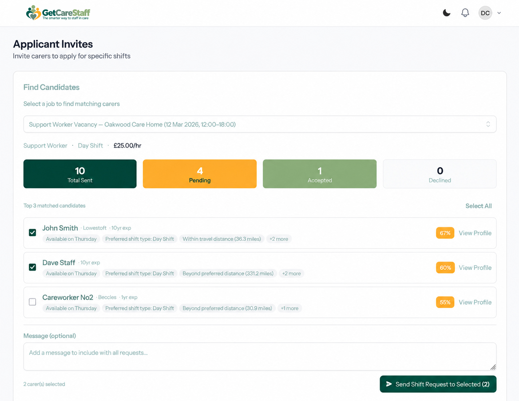Toggle dark mode moon icon
The image size is (519, 401).
click(x=447, y=13)
